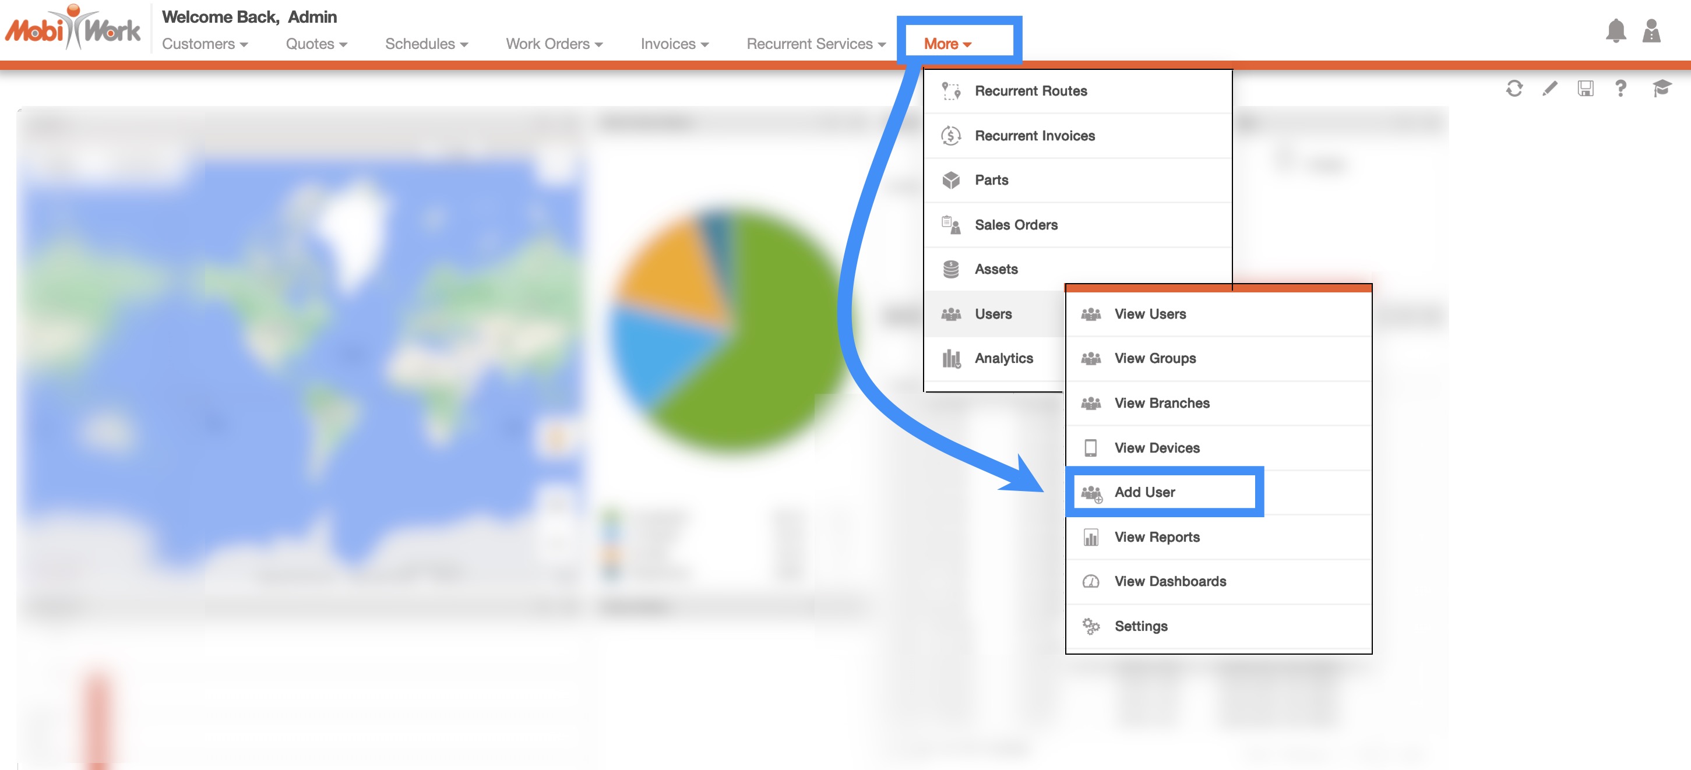Select Recurrent Routes menu item
Image resolution: width=1691 pixels, height=770 pixels.
[1031, 91]
